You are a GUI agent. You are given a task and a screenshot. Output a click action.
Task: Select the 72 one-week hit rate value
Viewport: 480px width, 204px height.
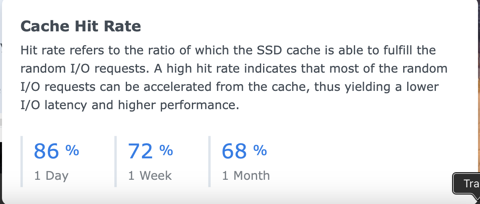(x=140, y=151)
